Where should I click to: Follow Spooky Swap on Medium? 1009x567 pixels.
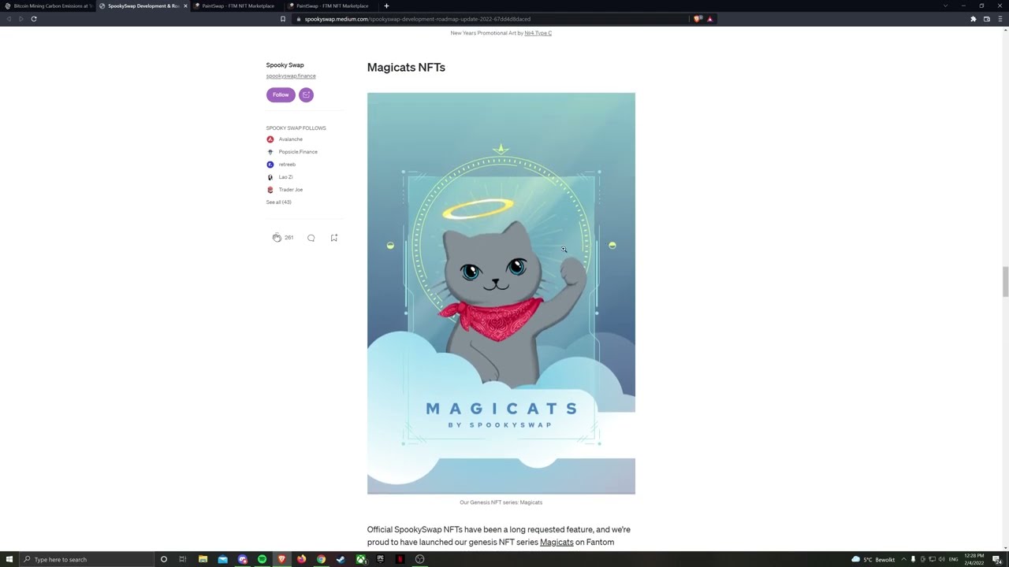tap(281, 94)
